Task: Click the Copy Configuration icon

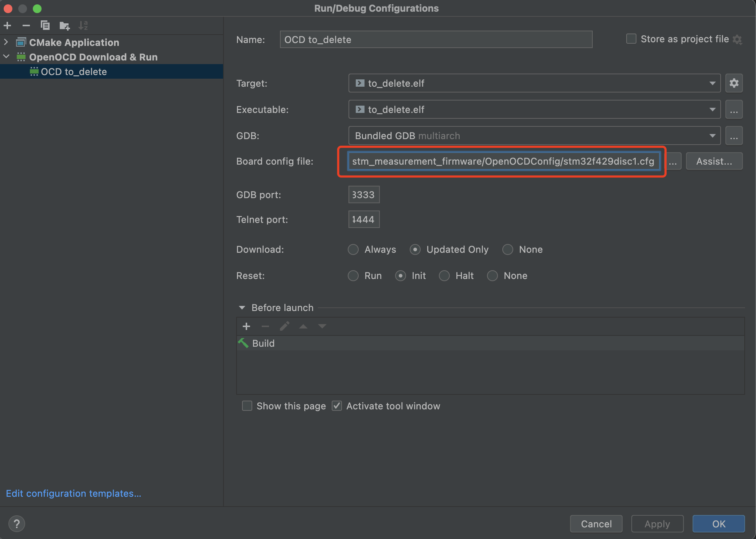Action: click(x=45, y=25)
